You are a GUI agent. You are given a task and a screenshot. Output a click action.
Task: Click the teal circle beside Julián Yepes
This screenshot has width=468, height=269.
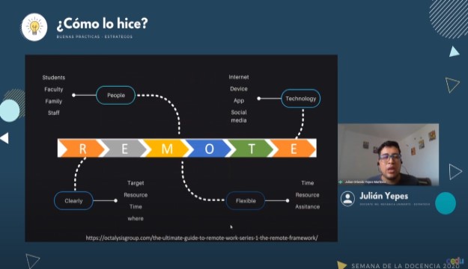pyautogui.click(x=446, y=203)
